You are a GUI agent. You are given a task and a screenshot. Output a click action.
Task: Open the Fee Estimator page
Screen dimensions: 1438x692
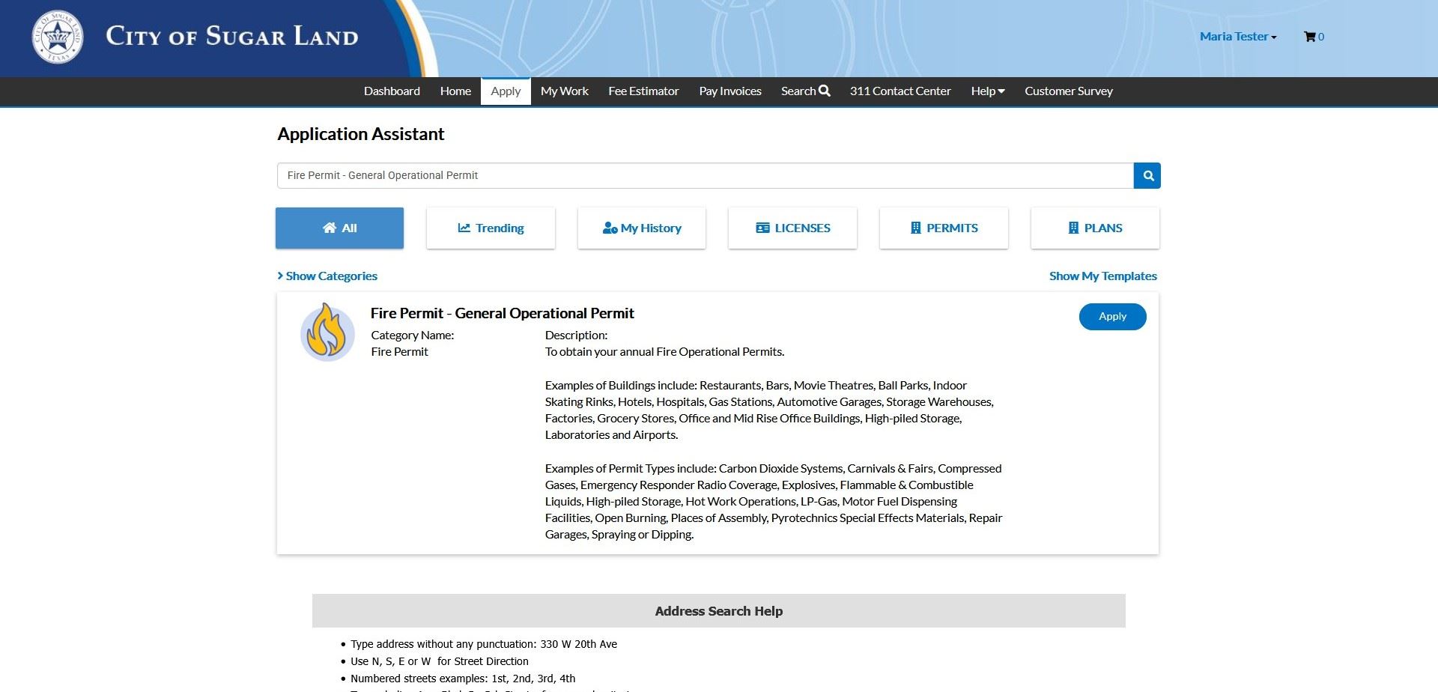pos(643,91)
